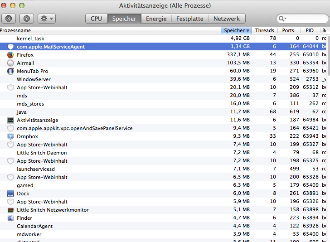Click the Finder icon
The height and width of the screenshot is (242, 330).
(x=10, y=218)
